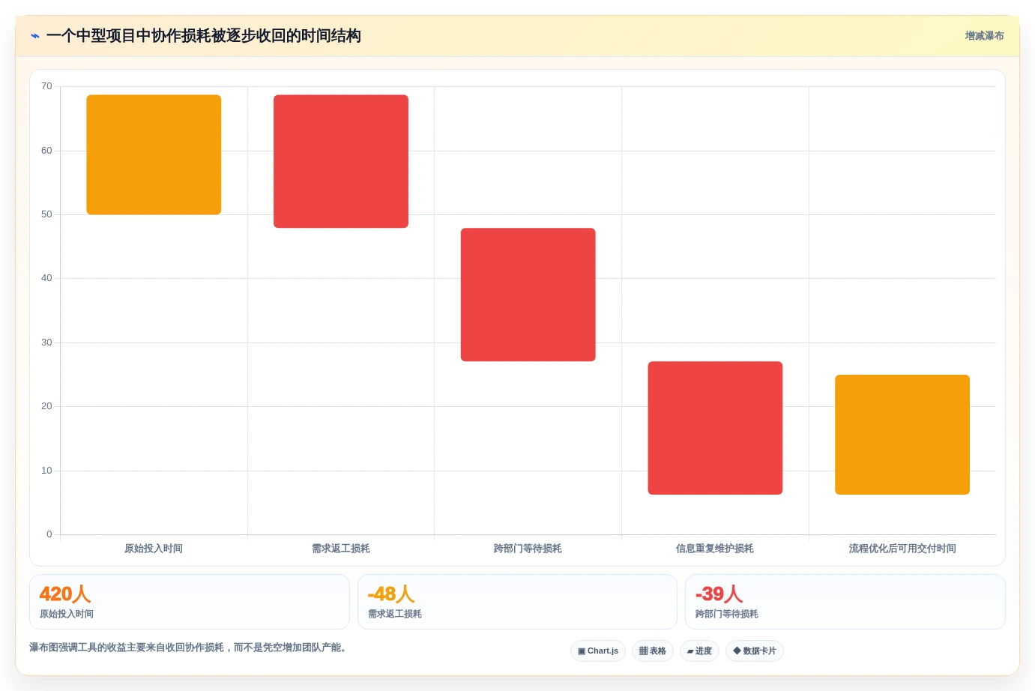Click the y-axis value 50
The width and height of the screenshot is (1035, 691).
[x=46, y=214]
